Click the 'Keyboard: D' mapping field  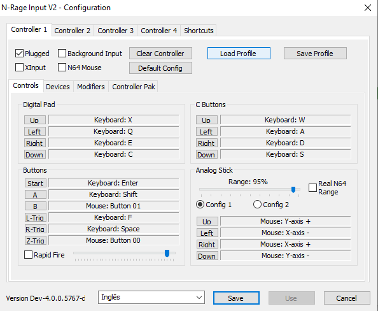point(286,143)
